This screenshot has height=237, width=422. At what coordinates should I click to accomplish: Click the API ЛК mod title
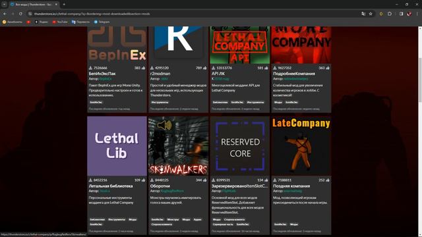tap(218, 73)
